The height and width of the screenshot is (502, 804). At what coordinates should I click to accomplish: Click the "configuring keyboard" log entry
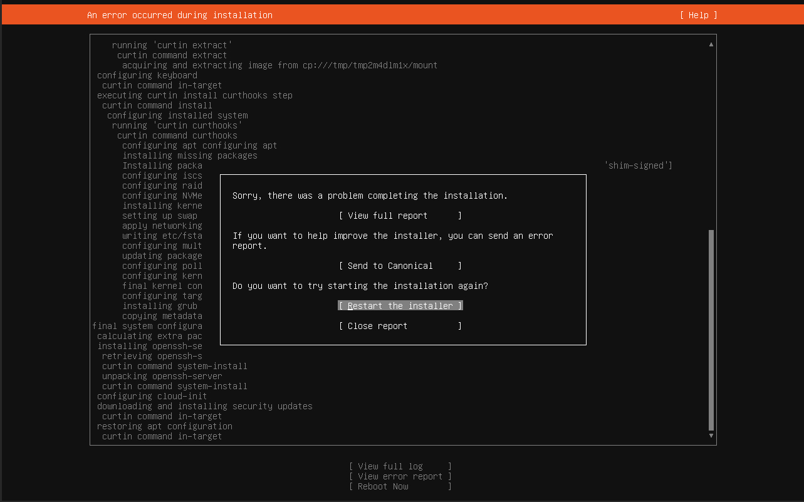click(147, 75)
